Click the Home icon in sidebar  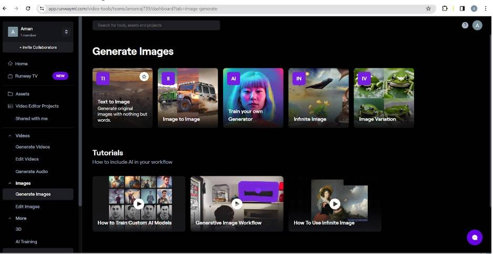click(10, 63)
